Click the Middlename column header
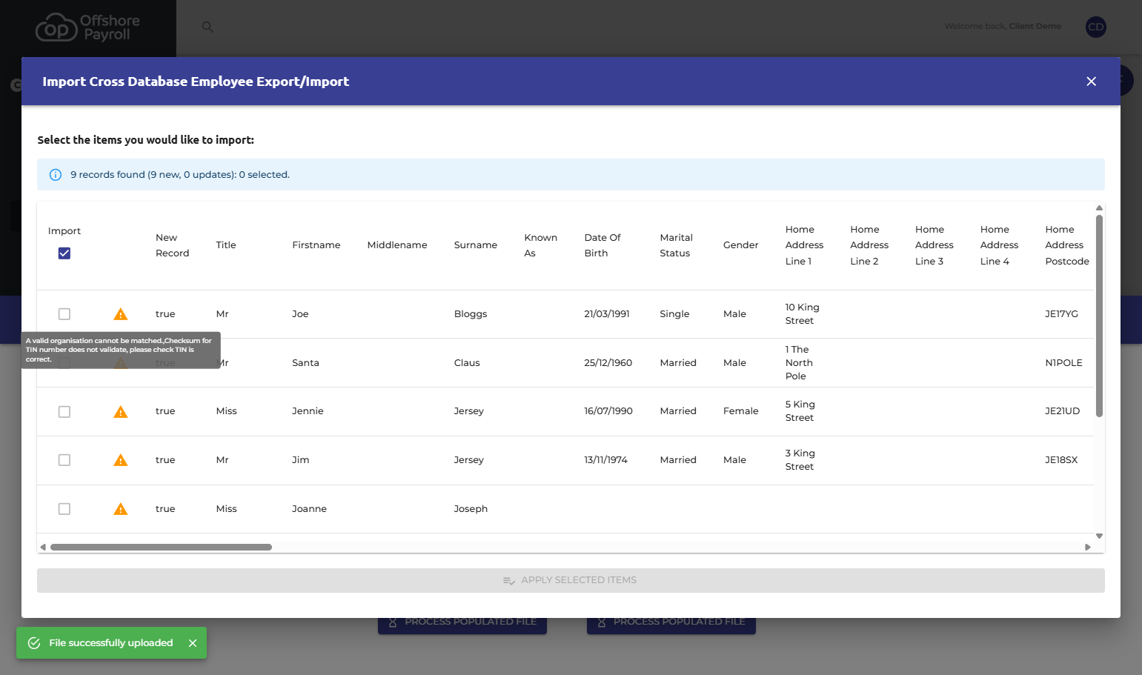The image size is (1142, 675). pos(397,245)
